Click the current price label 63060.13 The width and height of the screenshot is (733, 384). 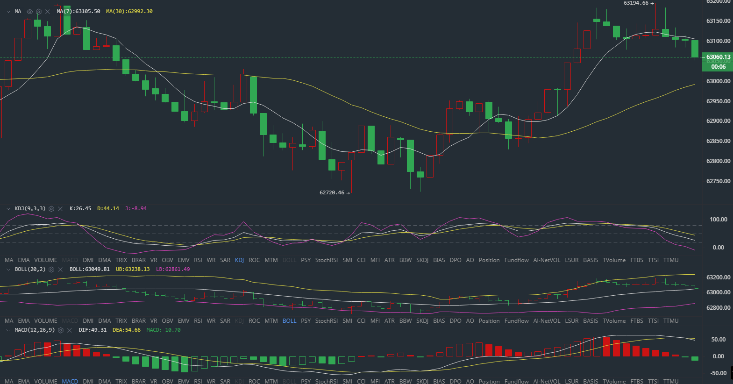[x=718, y=57]
